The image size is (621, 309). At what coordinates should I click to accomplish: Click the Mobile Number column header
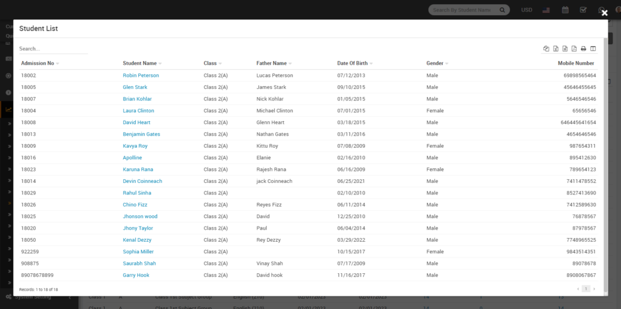[576, 63]
